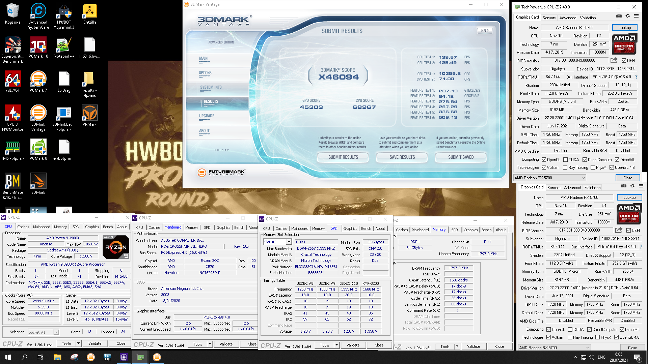Open GPU selector dropdown in bottom GPU-Z

[x=554, y=347]
